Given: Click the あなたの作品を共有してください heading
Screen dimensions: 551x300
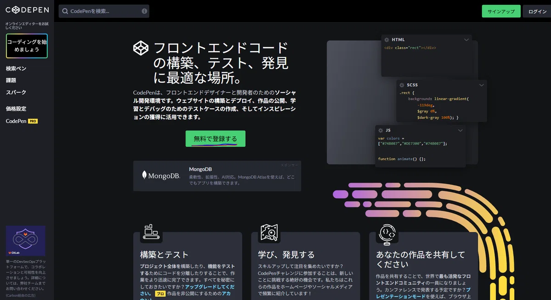Looking at the screenshot, I should point(421,260).
